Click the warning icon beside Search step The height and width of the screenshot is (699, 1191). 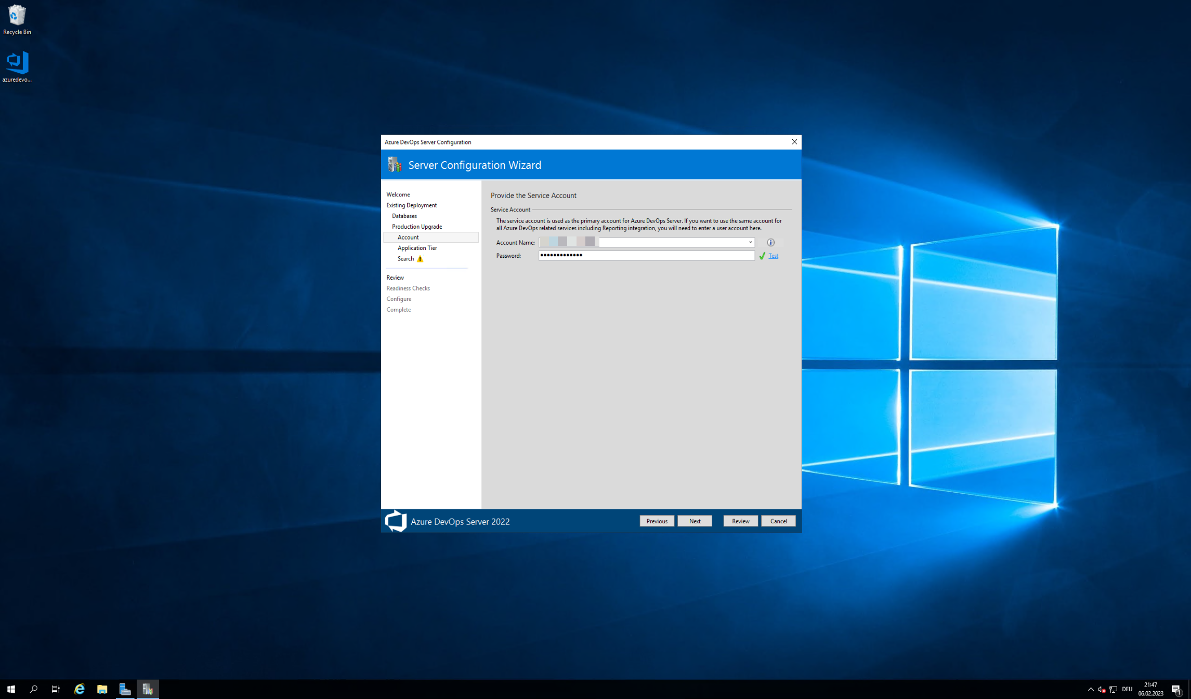[420, 259]
